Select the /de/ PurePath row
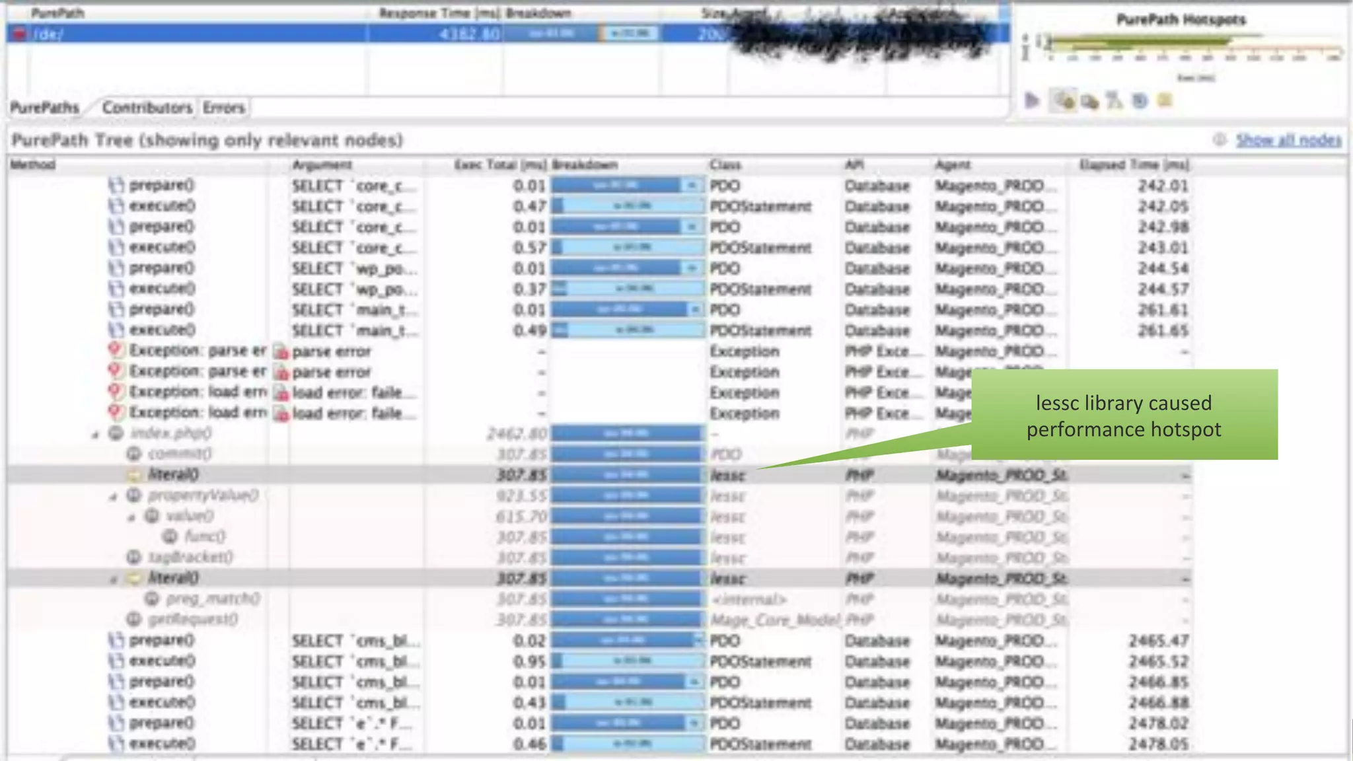The height and width of the screenshot is (761, 1353). tap(507, 34)
